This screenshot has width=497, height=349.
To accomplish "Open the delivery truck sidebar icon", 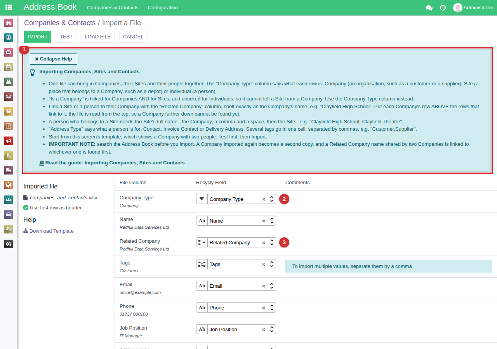I will click(x=9, y=170).
